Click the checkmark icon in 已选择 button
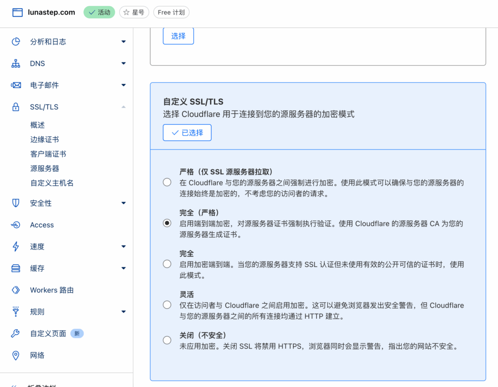The height and width of the screenshot is (387, 498). 175,132
